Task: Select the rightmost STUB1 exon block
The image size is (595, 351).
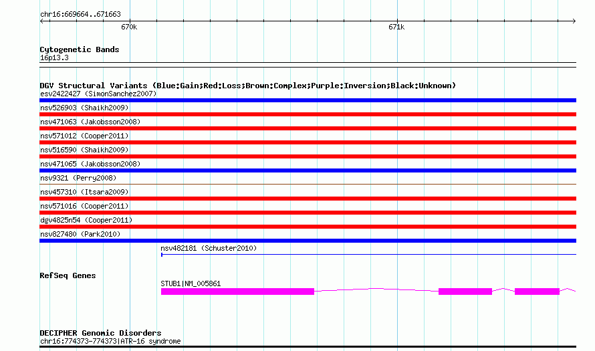Action: point(537,291)
